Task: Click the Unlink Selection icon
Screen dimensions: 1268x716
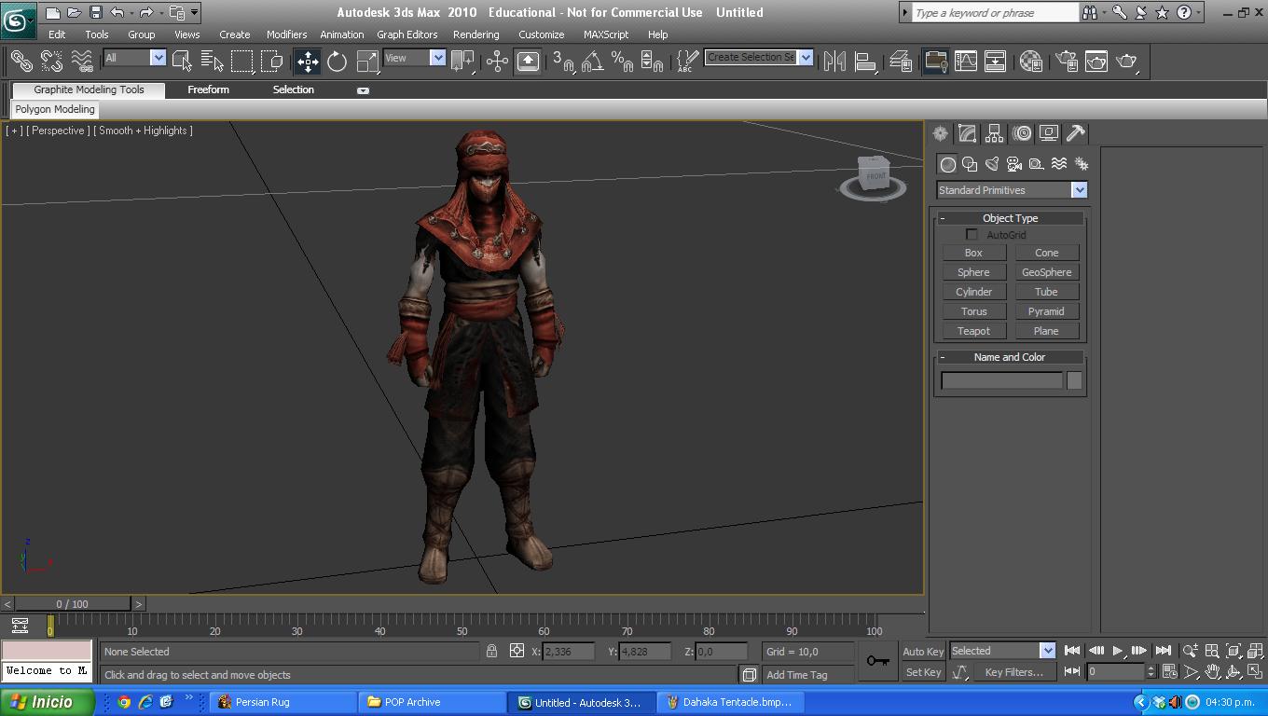Action: tap(51, 62)
